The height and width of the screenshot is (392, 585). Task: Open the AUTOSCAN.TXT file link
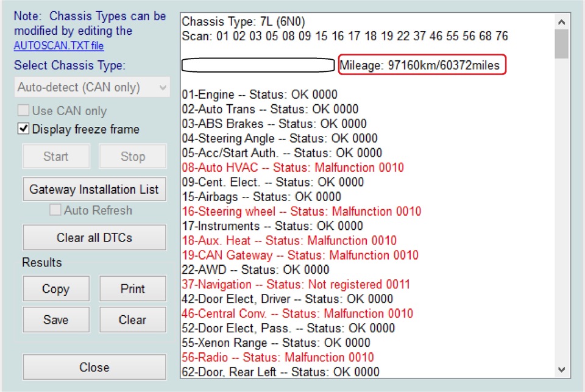58,46
